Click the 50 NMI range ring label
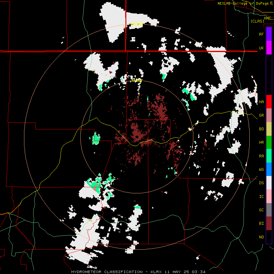Screen dimensions: 274x274 pyautogui.click(x=137, y=80)
